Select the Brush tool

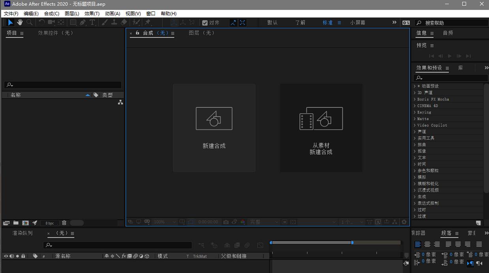coord(105,22)
